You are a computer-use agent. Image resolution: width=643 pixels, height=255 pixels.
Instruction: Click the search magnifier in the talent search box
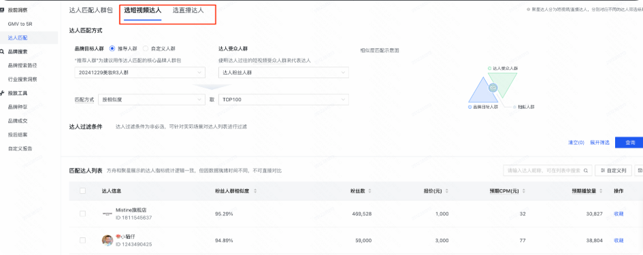coord(586,171)
